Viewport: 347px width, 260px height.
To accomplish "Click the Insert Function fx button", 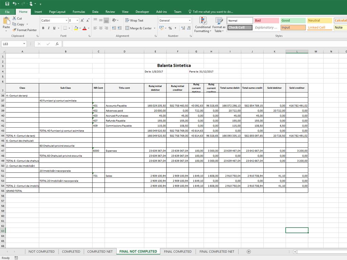I will coord(57,44).
